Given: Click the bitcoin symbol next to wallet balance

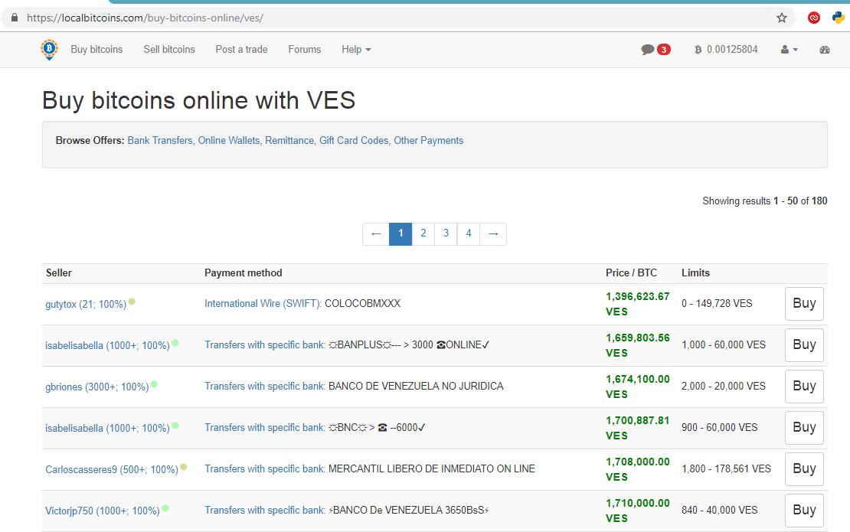Looking at the screenshot, I should [x=698, y=49].
